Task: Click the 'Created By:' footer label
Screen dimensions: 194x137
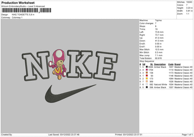Action: tap(7, 134)
